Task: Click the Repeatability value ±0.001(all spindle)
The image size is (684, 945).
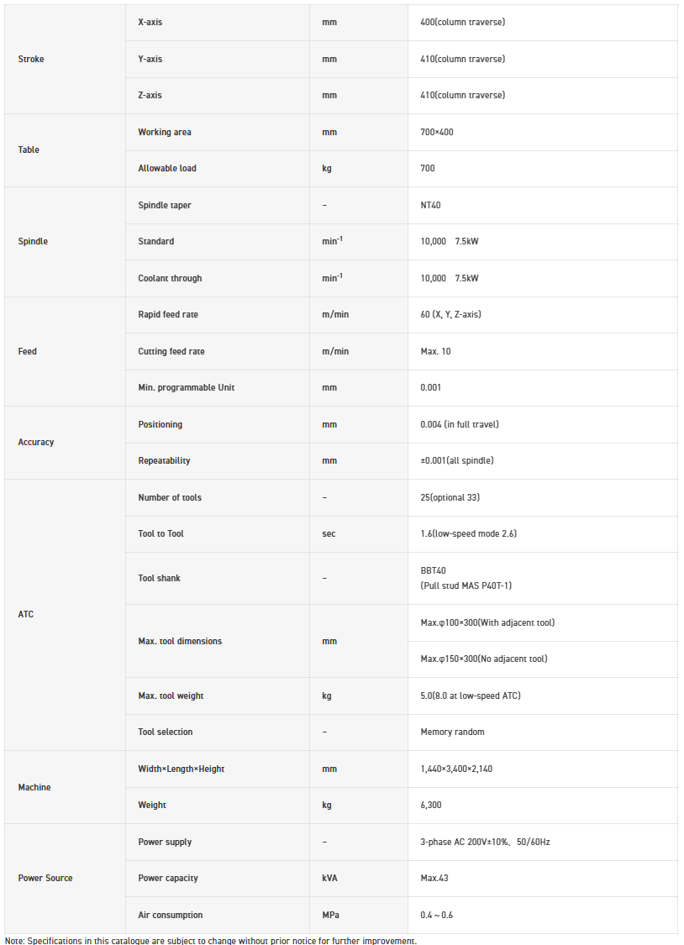Action: 457,460
